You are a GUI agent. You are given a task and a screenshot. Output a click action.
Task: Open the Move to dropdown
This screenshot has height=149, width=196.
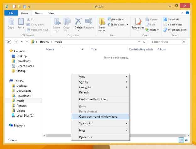coord(57,25)
